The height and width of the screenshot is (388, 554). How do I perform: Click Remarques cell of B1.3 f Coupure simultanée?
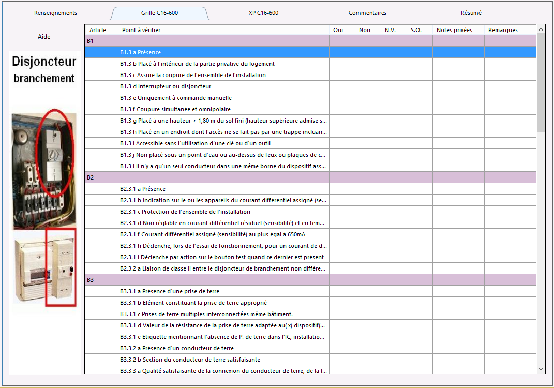click(x=510, y=109)
